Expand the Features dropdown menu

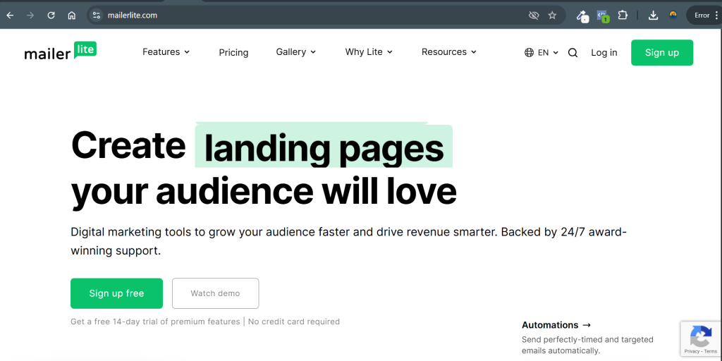click(x=166, y=52)
